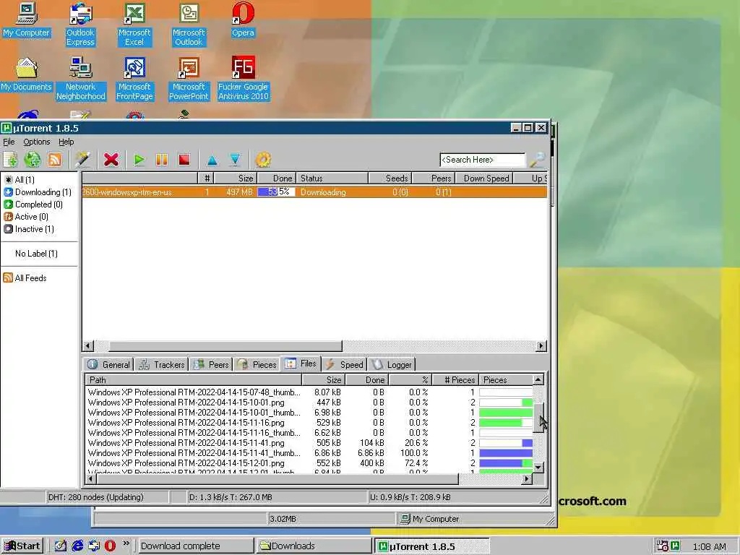Open the Options menu

click(36, 142)
